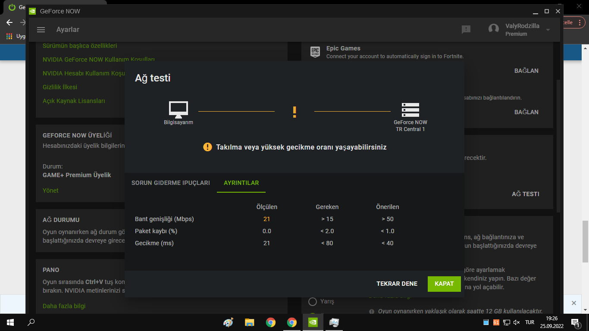Screen dimensions: 589x331
Task: Open the Windows notification center icon
Action: coord(575,322)
